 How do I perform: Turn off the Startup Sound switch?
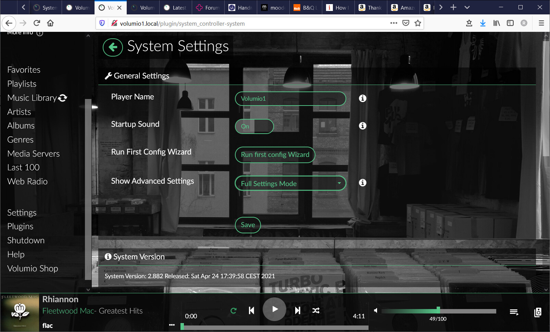click(254, 126)
